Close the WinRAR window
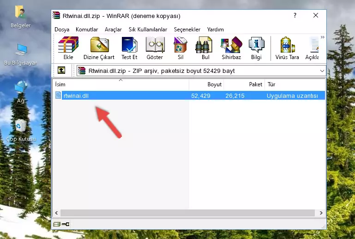Image resolution: width=355 pixels, height=239 pixels. [316, 15]
